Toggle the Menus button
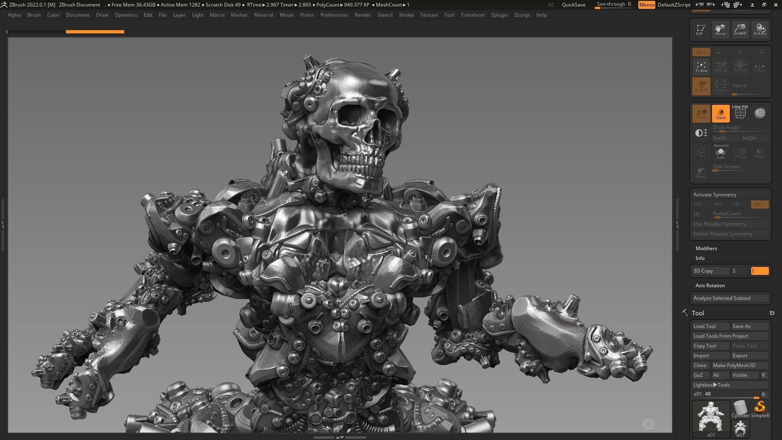782x440 pixels. click(647, 4)
